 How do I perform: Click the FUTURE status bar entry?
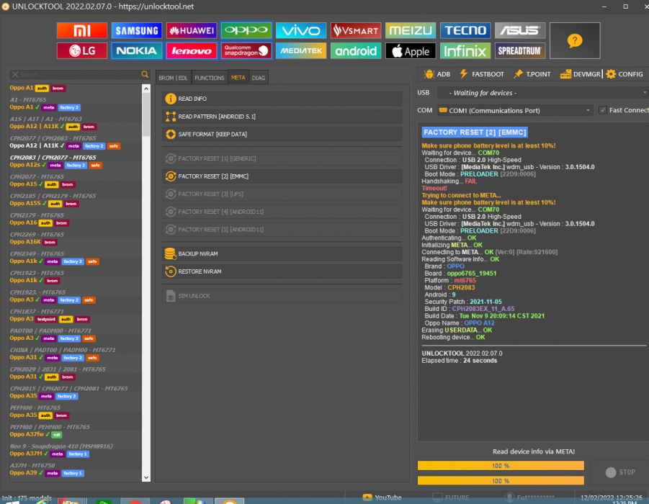(x=451, y=498)
